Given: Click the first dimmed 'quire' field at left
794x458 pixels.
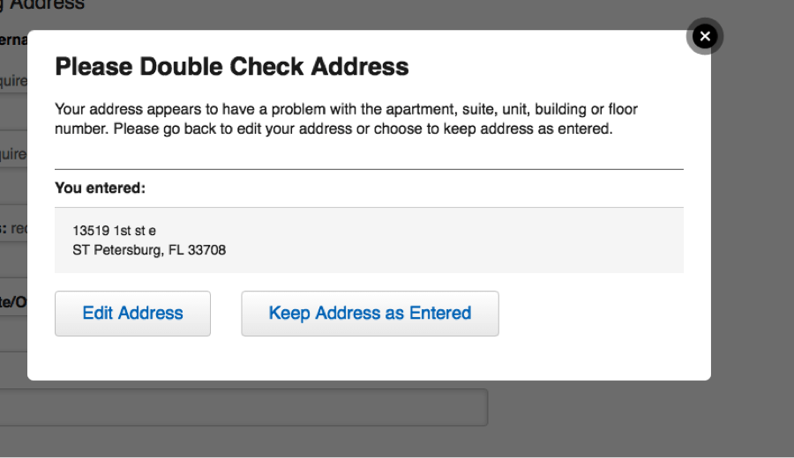Looking at the screenshot, I should click(x=13, y=81).
